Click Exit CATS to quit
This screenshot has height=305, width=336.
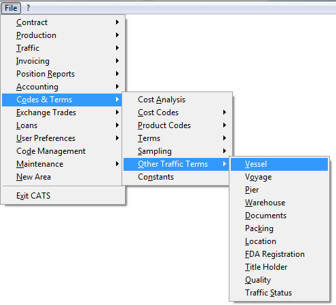[62, 196]
